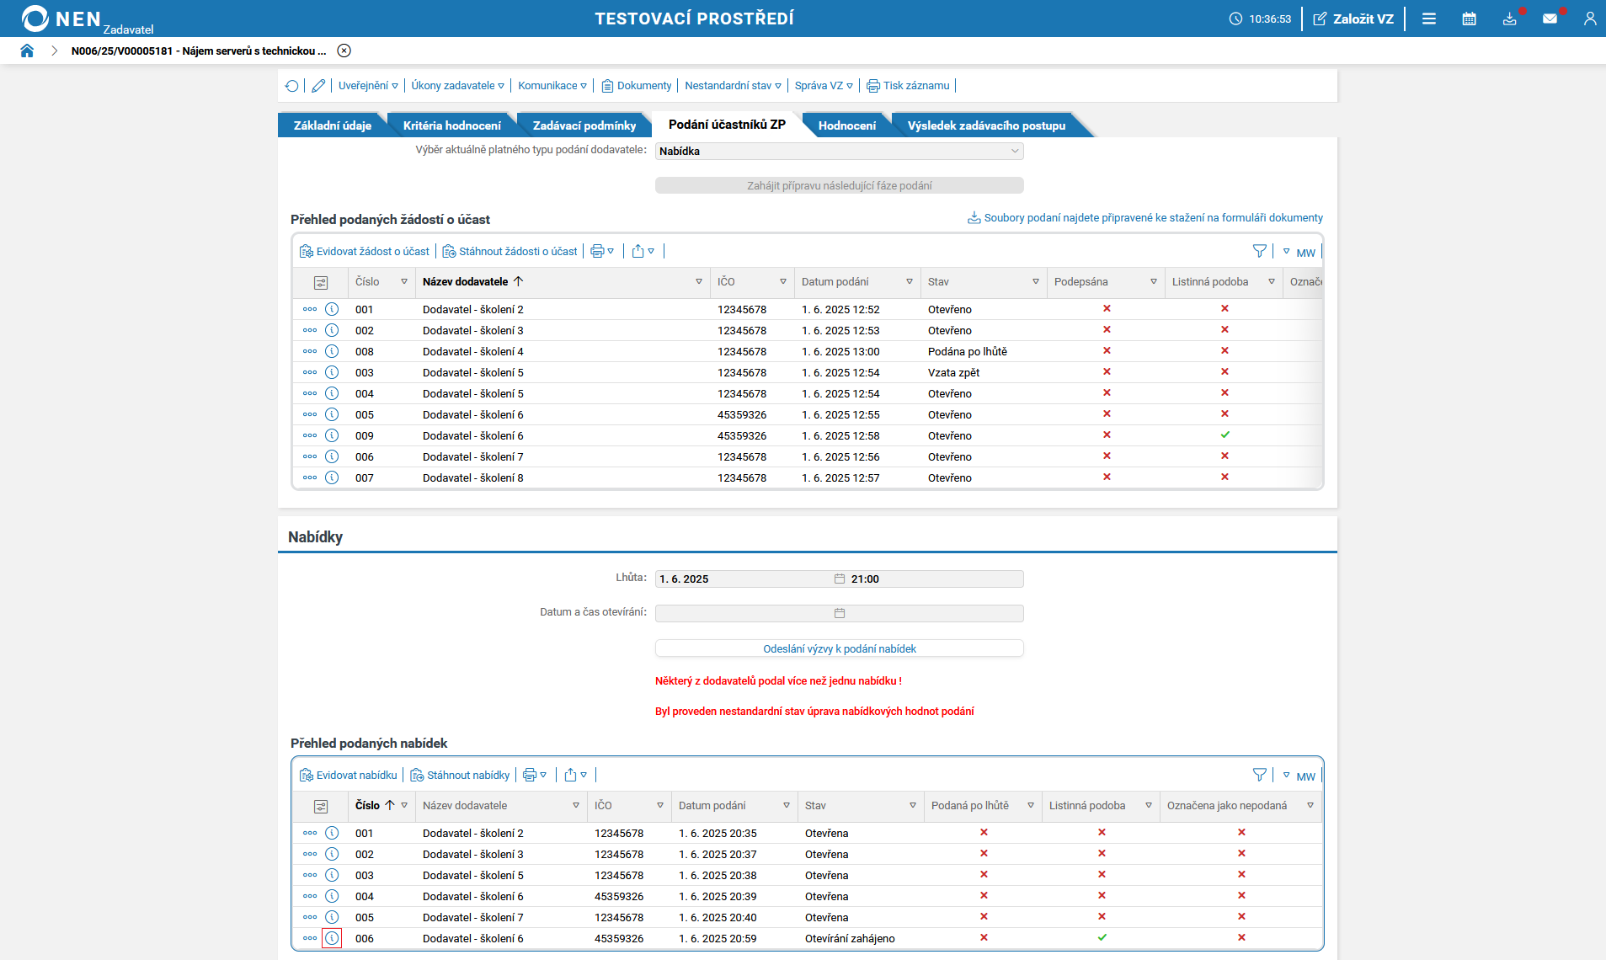Screen dimensions: 1606x960
Task: Open the calendar icon in top bar
Action: pos(1469,19)
